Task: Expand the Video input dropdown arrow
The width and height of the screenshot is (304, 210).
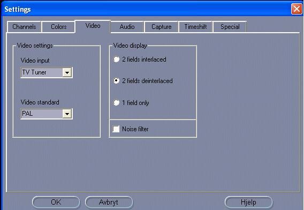Action: click(x=67, y=72)
